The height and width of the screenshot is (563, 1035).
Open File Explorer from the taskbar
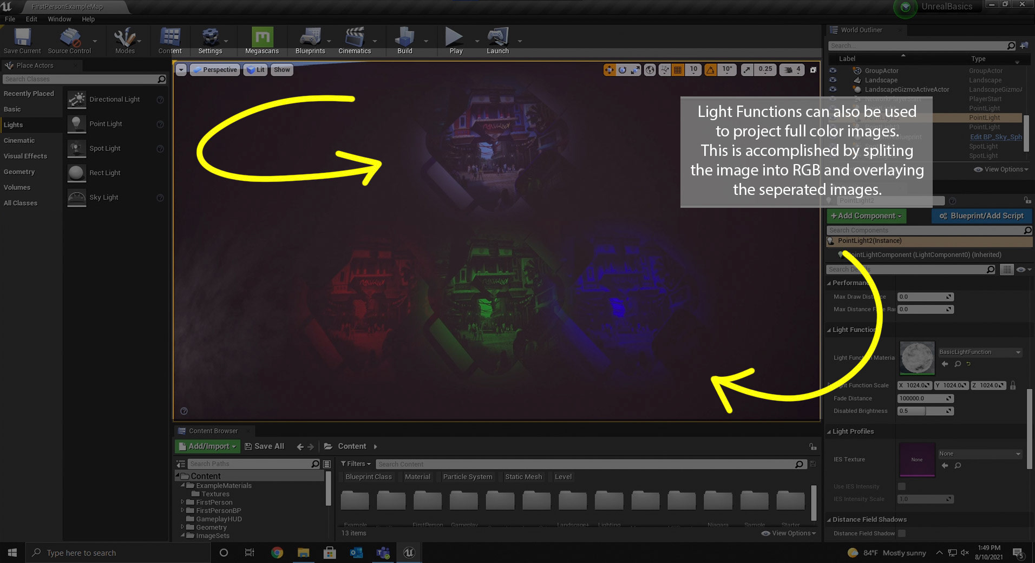303,553
